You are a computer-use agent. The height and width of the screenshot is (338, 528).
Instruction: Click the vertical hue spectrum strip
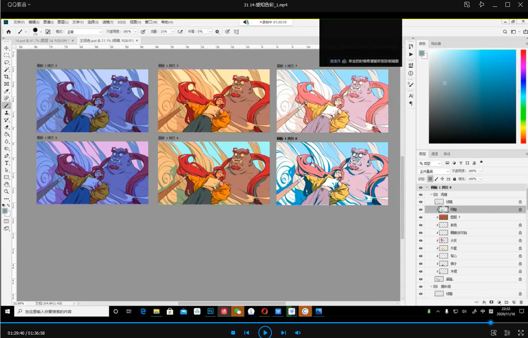click(x=523, y=96)
